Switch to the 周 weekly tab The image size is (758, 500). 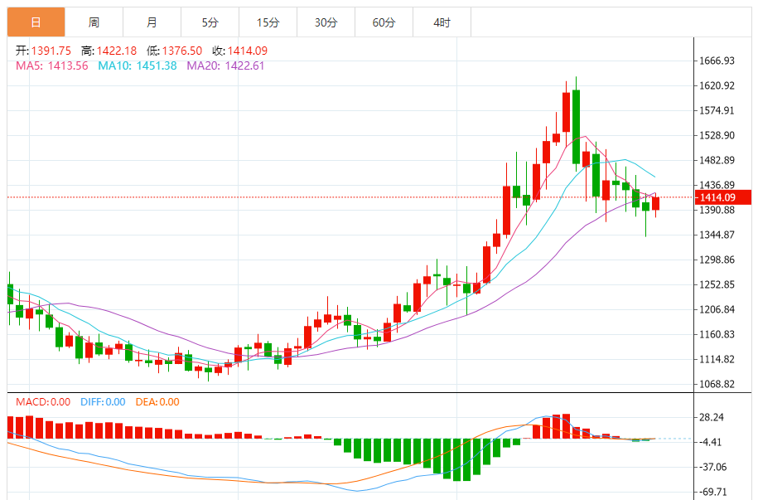[94, 22]
